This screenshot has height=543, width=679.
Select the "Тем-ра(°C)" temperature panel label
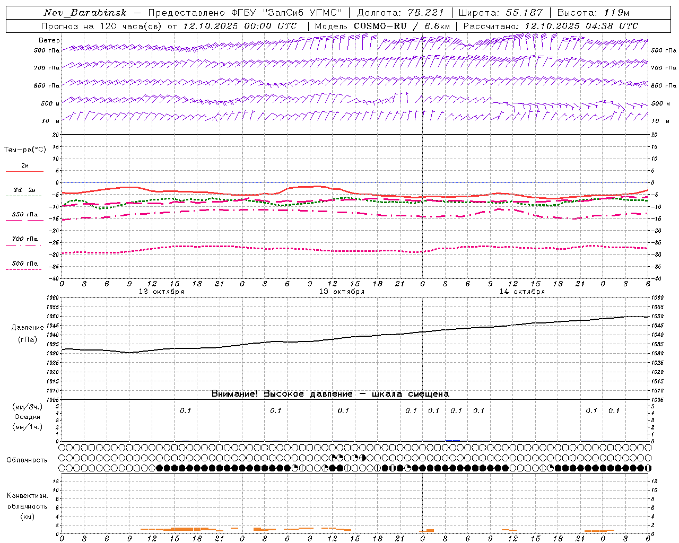[x=25, y=150]
